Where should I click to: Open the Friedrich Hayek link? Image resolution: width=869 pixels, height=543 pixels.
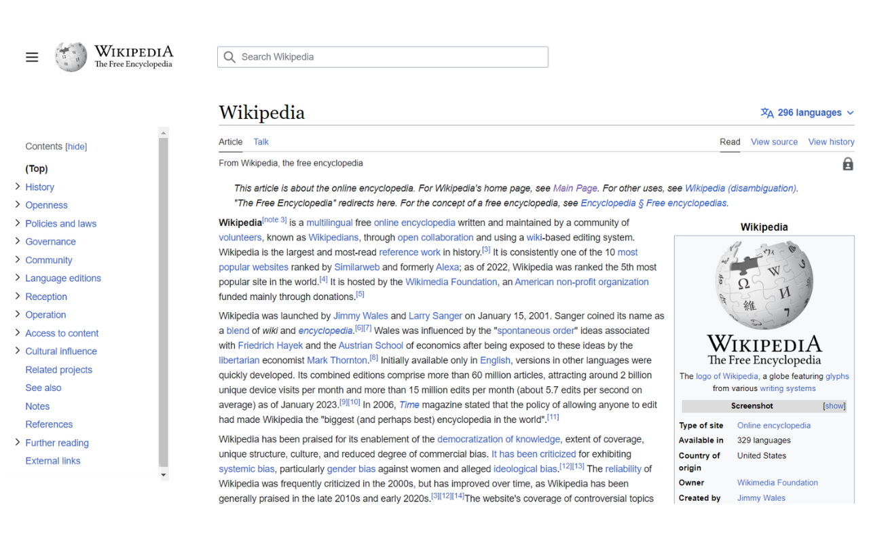[x=270, y=345]
